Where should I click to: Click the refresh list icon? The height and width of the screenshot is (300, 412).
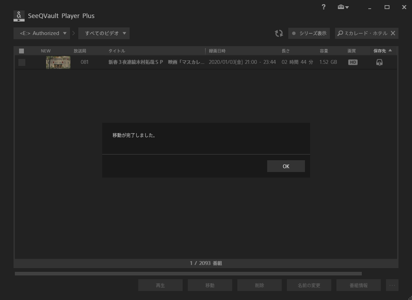279,33
